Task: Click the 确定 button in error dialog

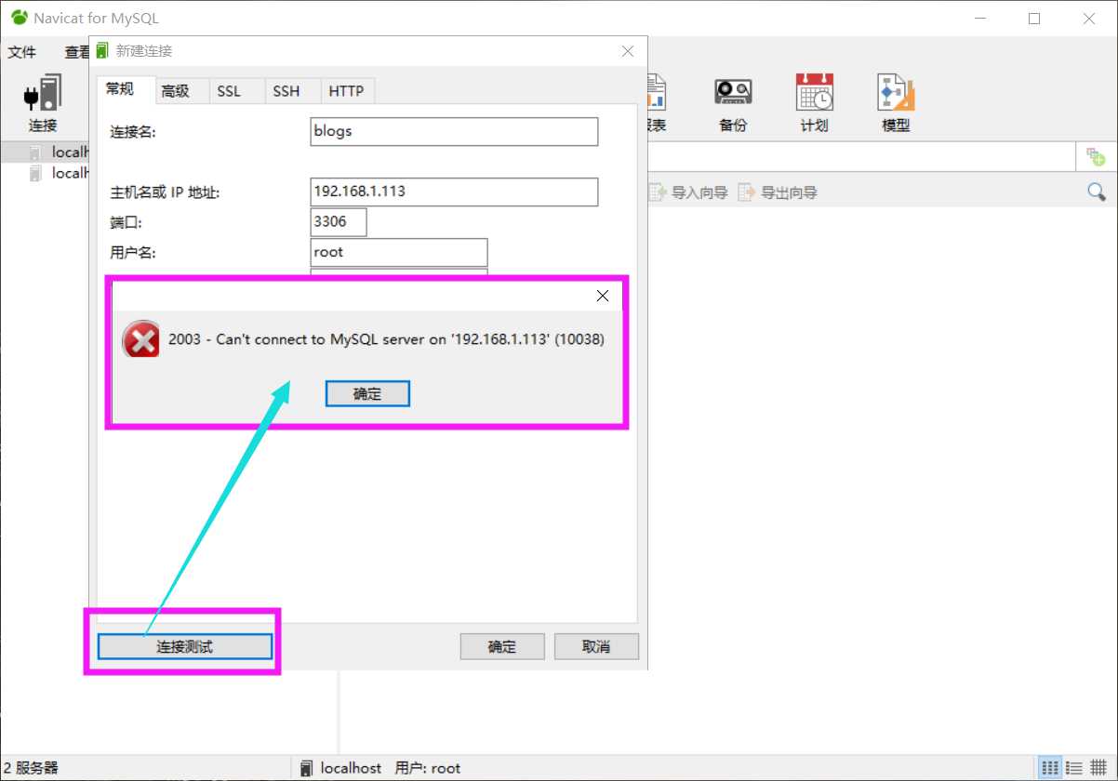Action: pyautogui.click(x=367, y=393)
